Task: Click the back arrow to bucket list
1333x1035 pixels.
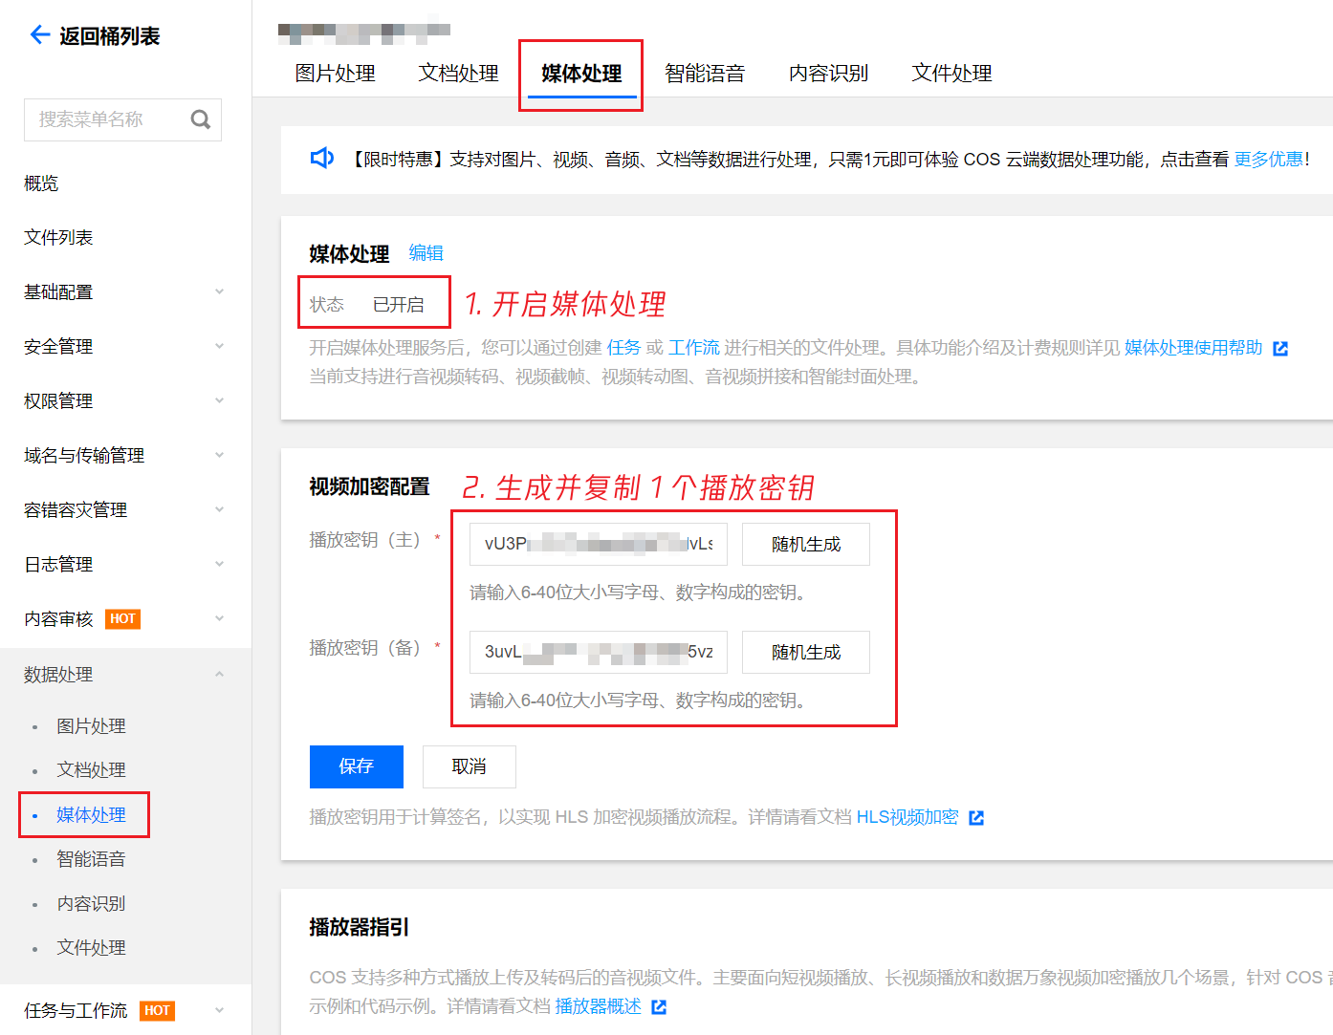Action: pos(39,35)
